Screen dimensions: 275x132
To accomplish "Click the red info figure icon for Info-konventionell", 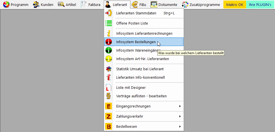I will point(109,77).
